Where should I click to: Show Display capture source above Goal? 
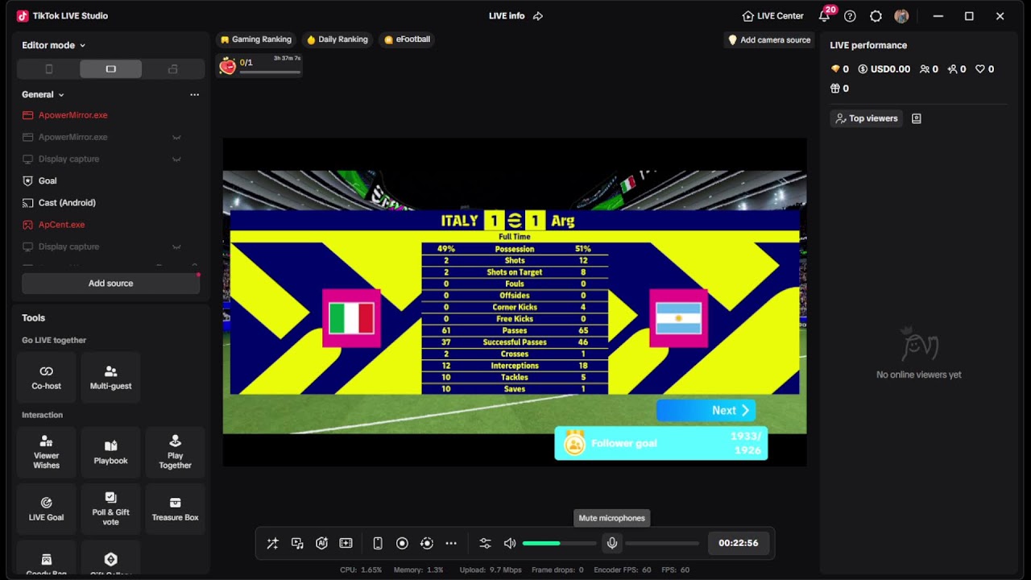pyautogui.click(x=176, y=159)
